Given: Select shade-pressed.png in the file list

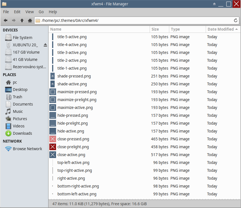Looking at the screenshot, I should [74, 76].
